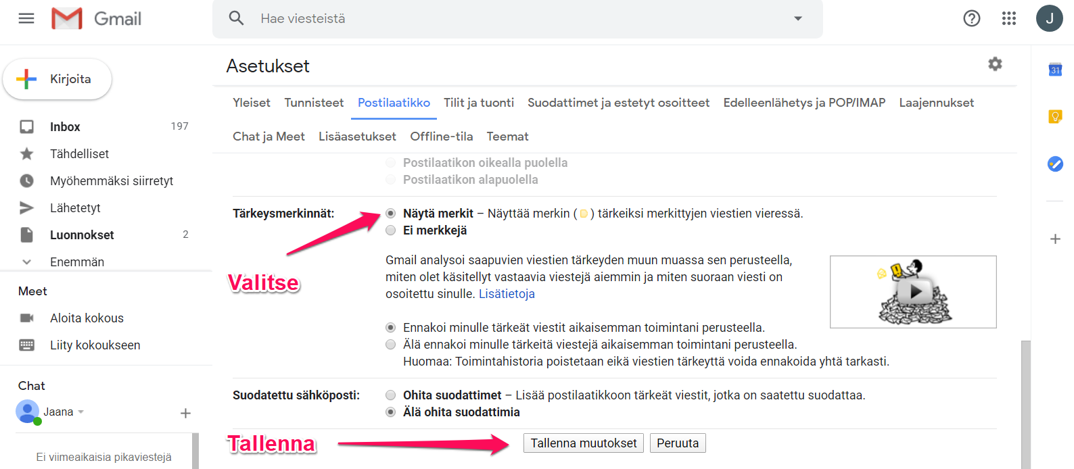1074x469 pixels.
Task: Open the Jaana chat status dropdown
Action: pos(81,412)
